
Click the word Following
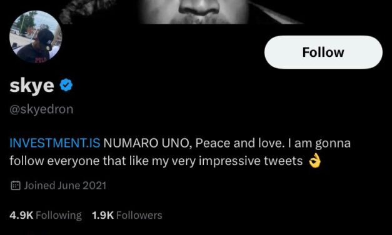(59, 216)
